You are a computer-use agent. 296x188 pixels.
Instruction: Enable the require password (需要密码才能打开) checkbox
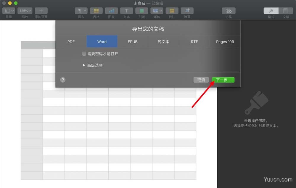84,54
